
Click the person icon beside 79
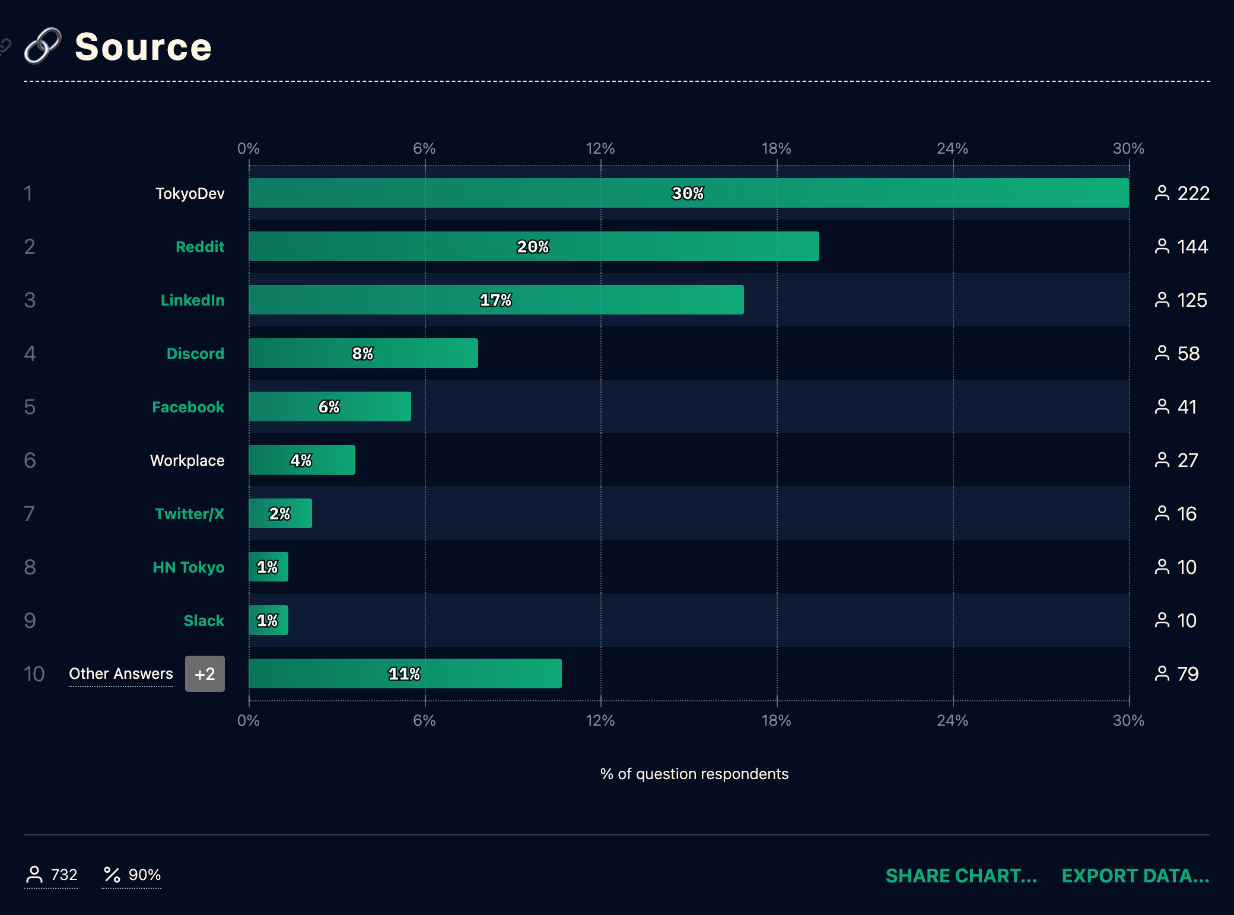pyautogui.click(x=1162, y=673)
